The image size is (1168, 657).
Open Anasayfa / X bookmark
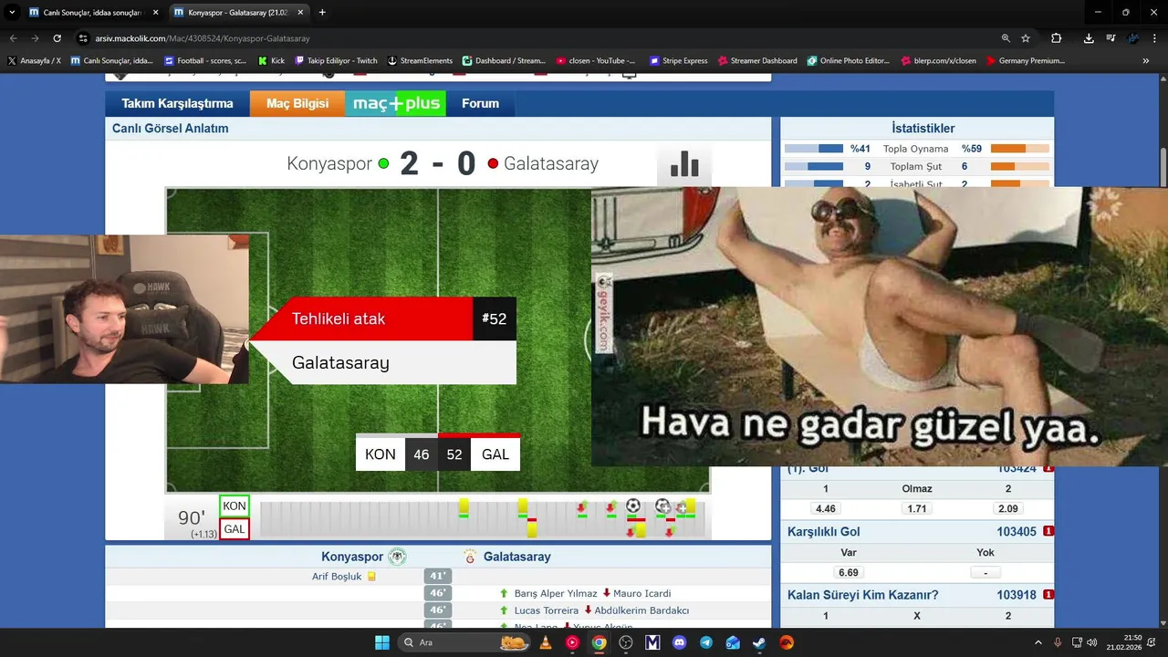(34, 60)
